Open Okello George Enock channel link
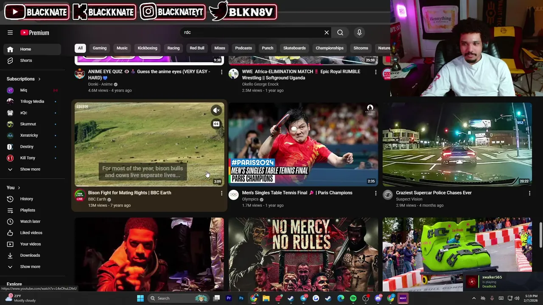Viewport: 543px width, 305px height. click(x=260, y=84)
